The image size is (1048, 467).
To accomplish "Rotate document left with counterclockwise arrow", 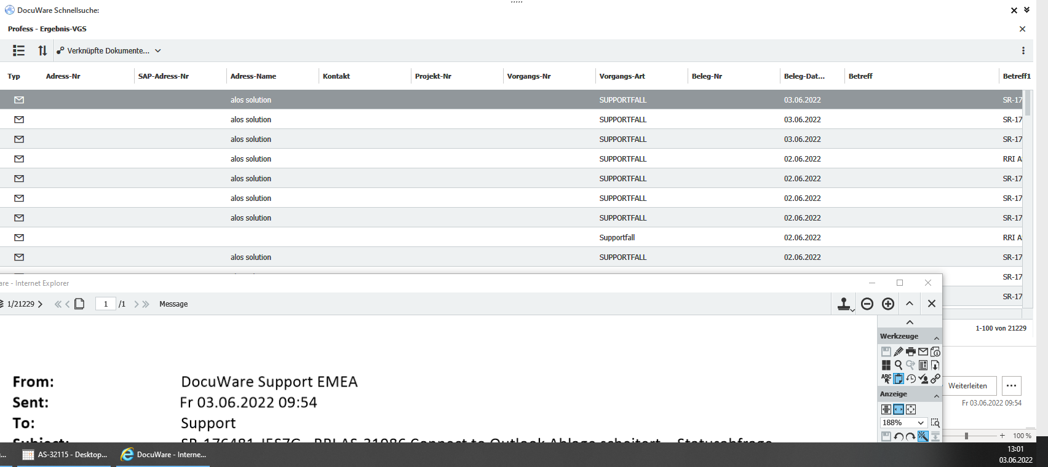I will (x=899, y=436).
